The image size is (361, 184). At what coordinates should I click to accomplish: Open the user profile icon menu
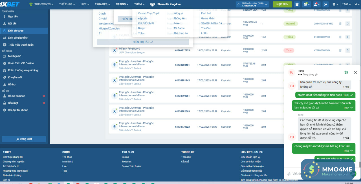click(316, 4)
